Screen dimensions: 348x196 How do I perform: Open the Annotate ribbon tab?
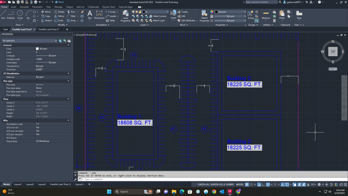pyautogui.click(x=24, y=7)
